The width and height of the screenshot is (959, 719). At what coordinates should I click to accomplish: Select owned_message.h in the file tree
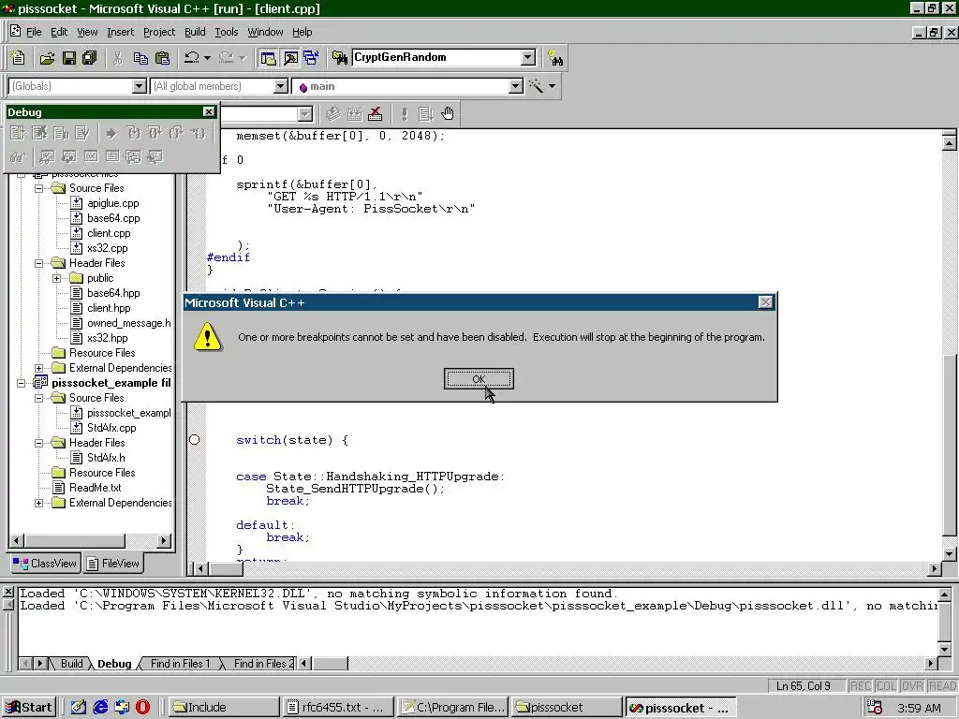128,323
